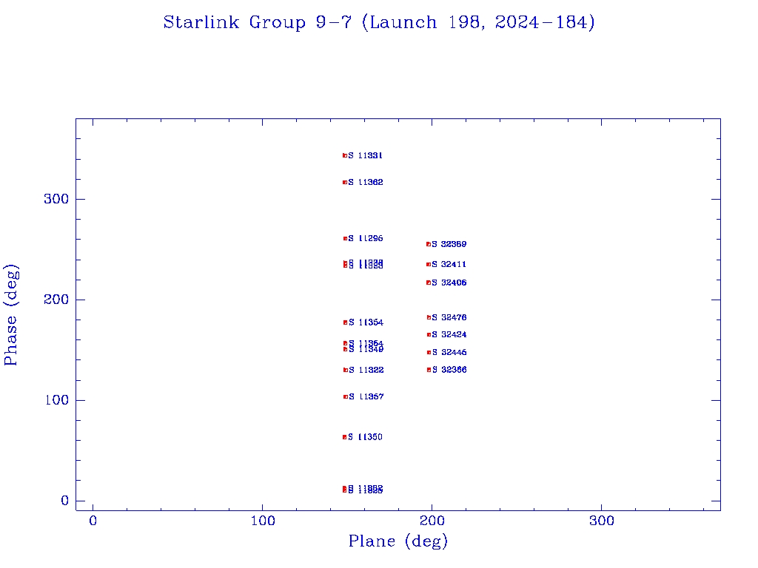This screenshot has width=758, height=568.
Task: Click the Phase (deg) axis label
Action: 10,315
